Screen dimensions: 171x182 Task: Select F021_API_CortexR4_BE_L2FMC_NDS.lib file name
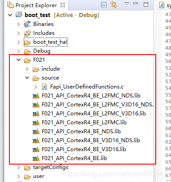(x=91, y=96)
